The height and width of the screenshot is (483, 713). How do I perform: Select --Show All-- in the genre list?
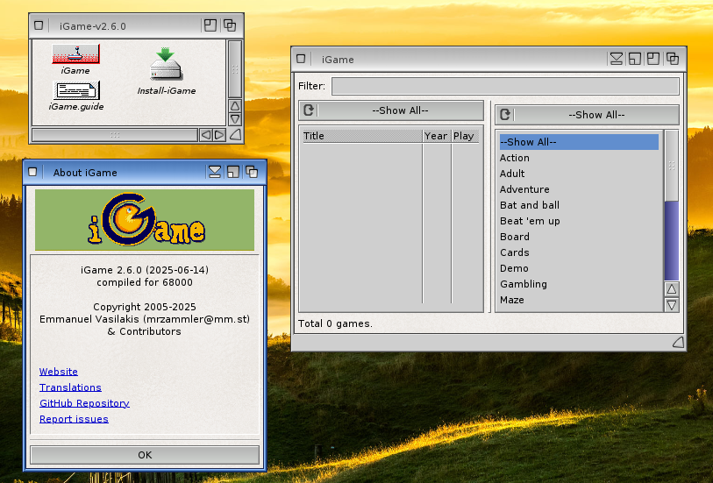coord(579,142)
